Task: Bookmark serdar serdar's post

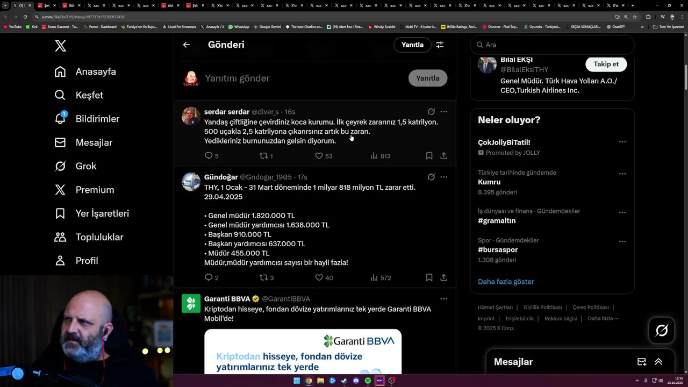Action: (429, 156)
